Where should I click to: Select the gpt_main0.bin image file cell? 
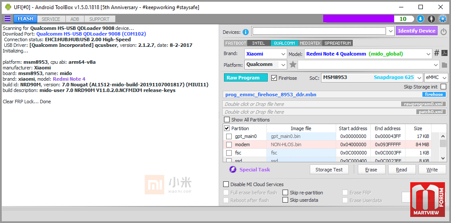[x=301, y=136]
